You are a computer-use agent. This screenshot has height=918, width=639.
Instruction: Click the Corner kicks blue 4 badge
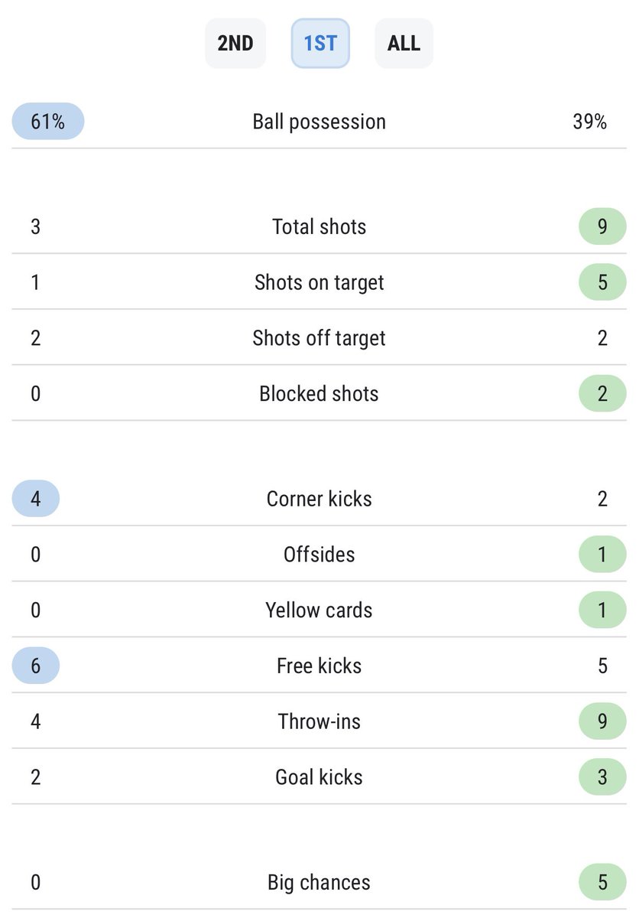tap(35, 499)
